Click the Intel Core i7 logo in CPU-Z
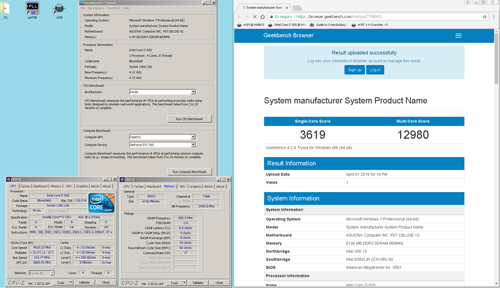Image resolution: width=500 pixels, height=288 pixels. pos(101,203)
